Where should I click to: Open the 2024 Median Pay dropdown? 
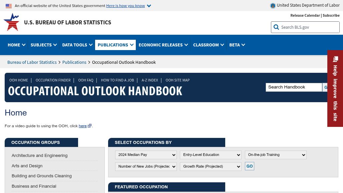click(x=146, y=155)
